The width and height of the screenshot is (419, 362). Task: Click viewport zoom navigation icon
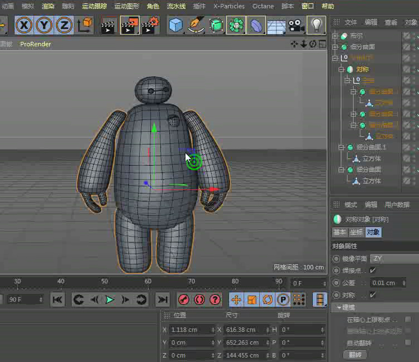(x=303, y=44)
